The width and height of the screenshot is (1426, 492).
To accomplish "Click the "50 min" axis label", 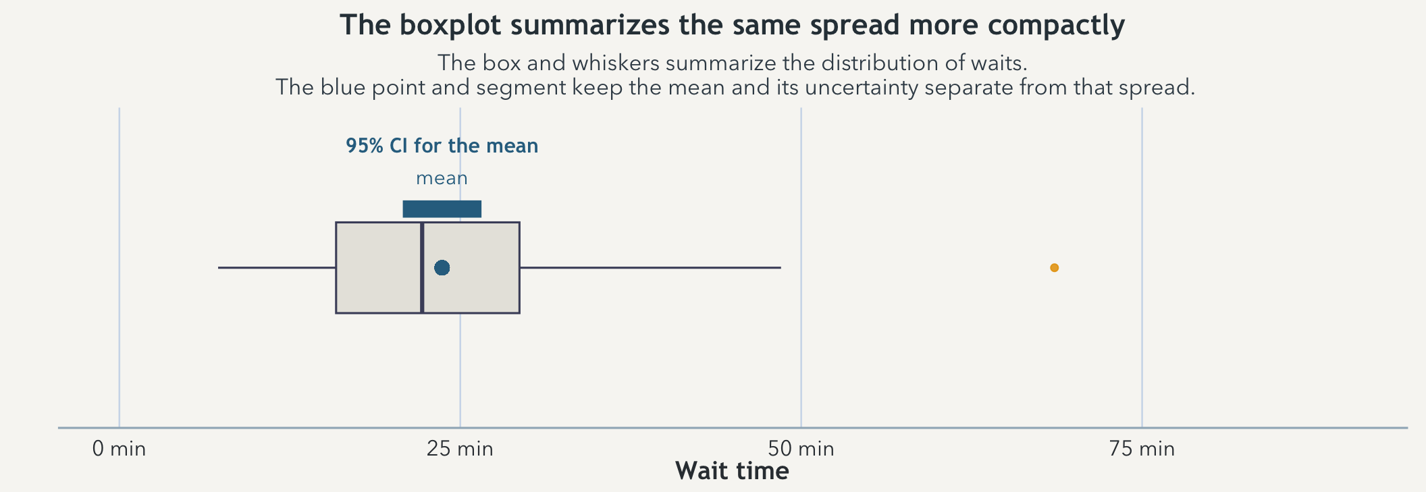I will pyautogui.click(x=801, y=449).
